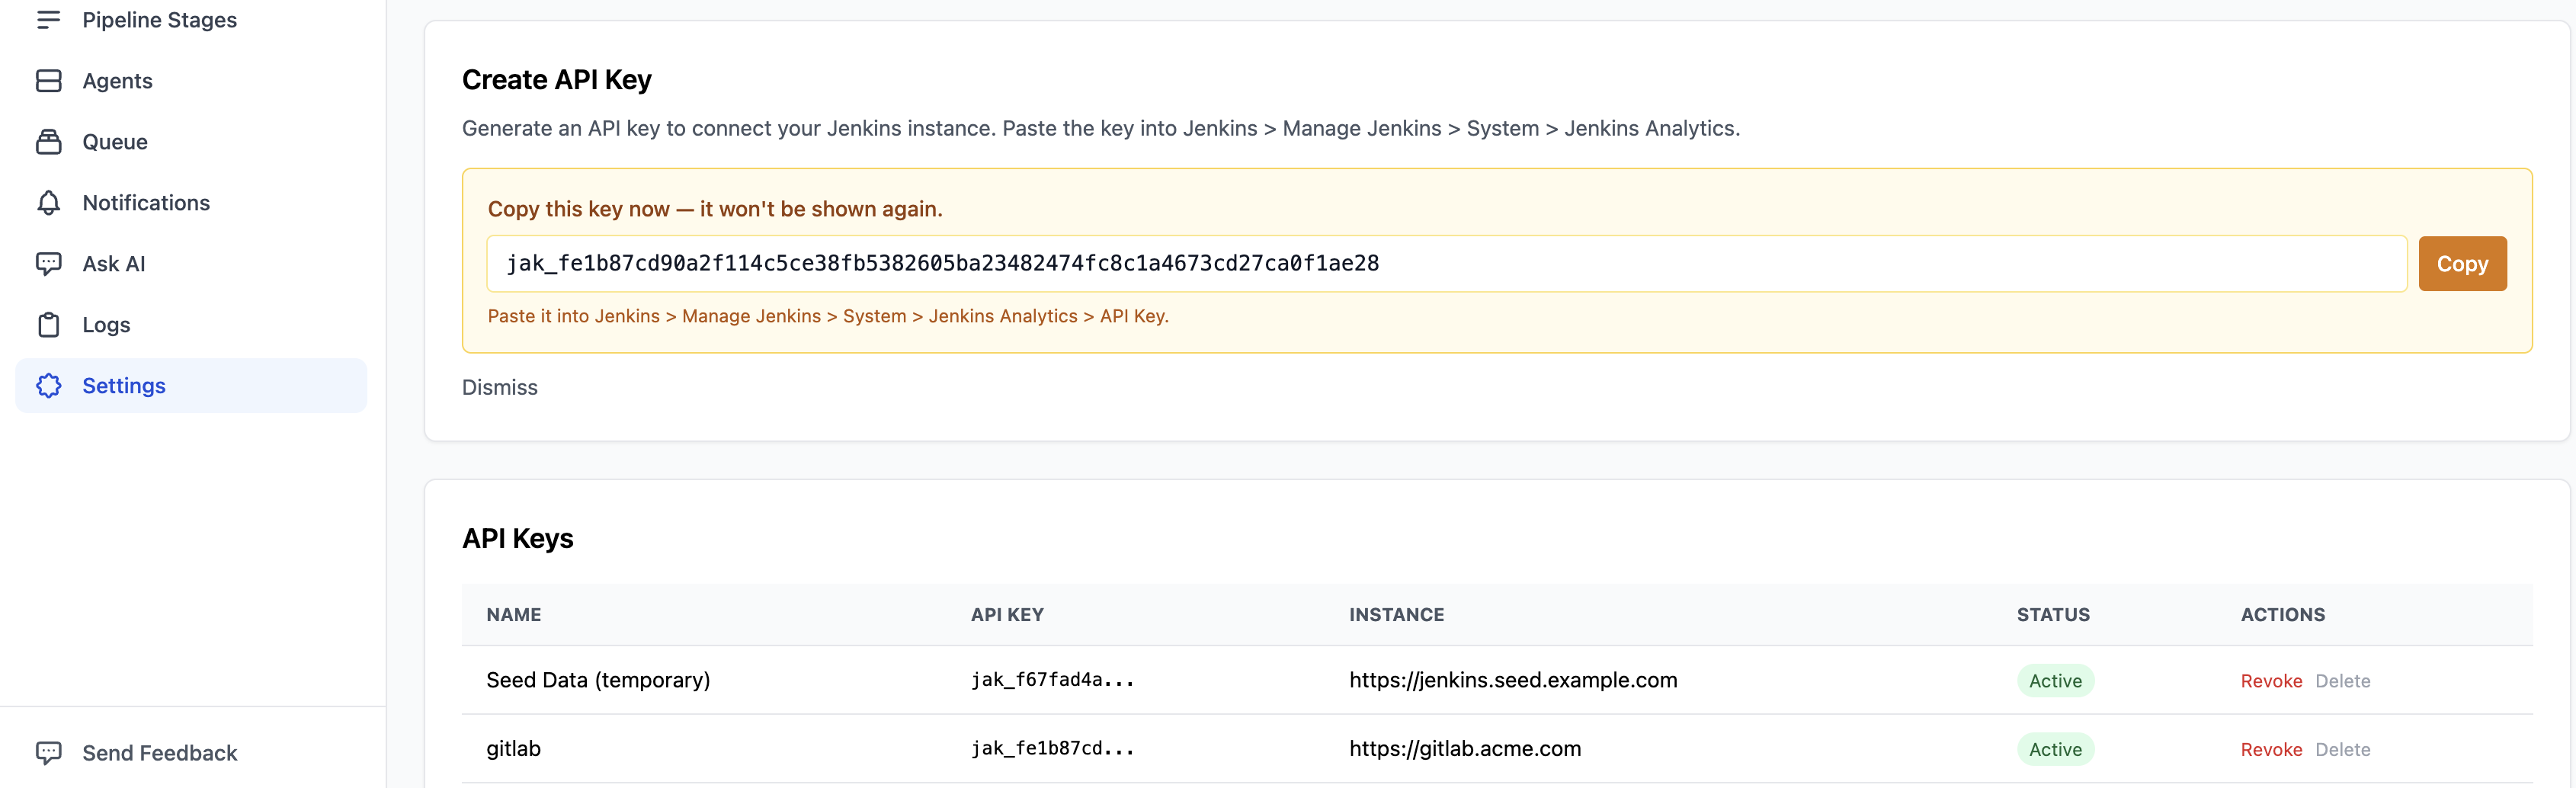Click the Settings gear icon
This screenshot has height=788, width=2576.
coord(49,385)
